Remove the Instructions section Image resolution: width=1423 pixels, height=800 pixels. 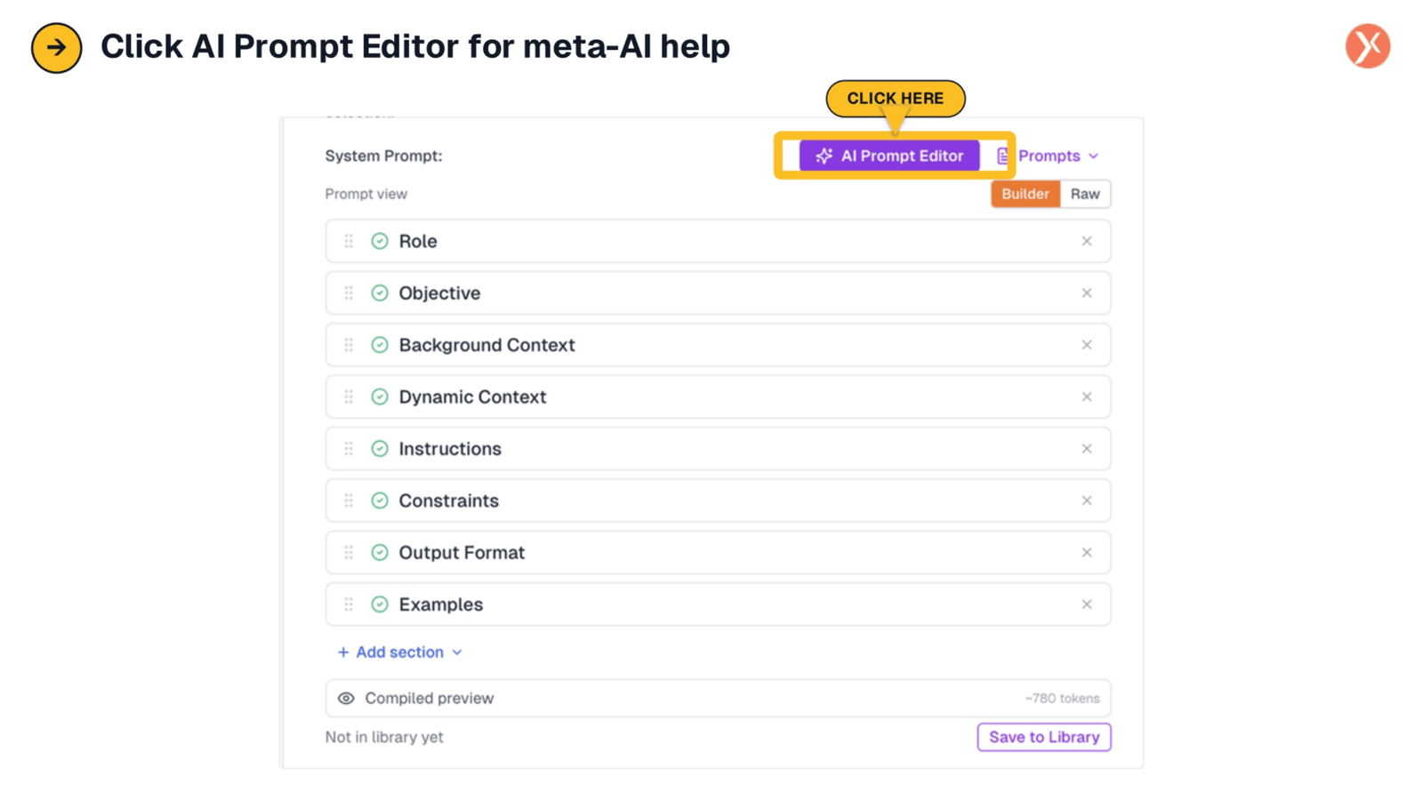coord(1087,449)
